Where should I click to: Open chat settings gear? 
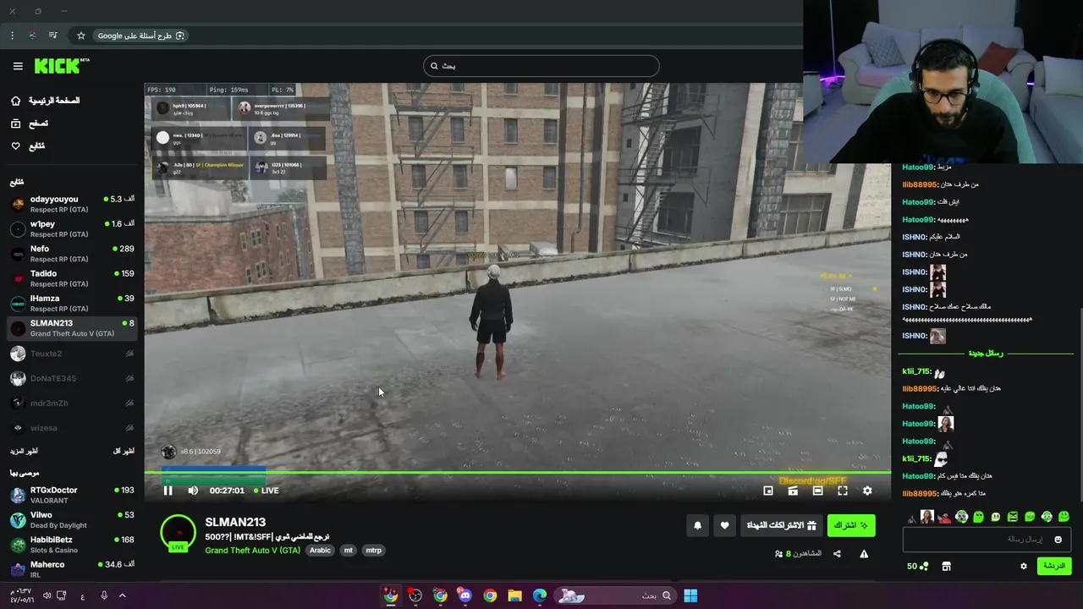coord(1023,566)
